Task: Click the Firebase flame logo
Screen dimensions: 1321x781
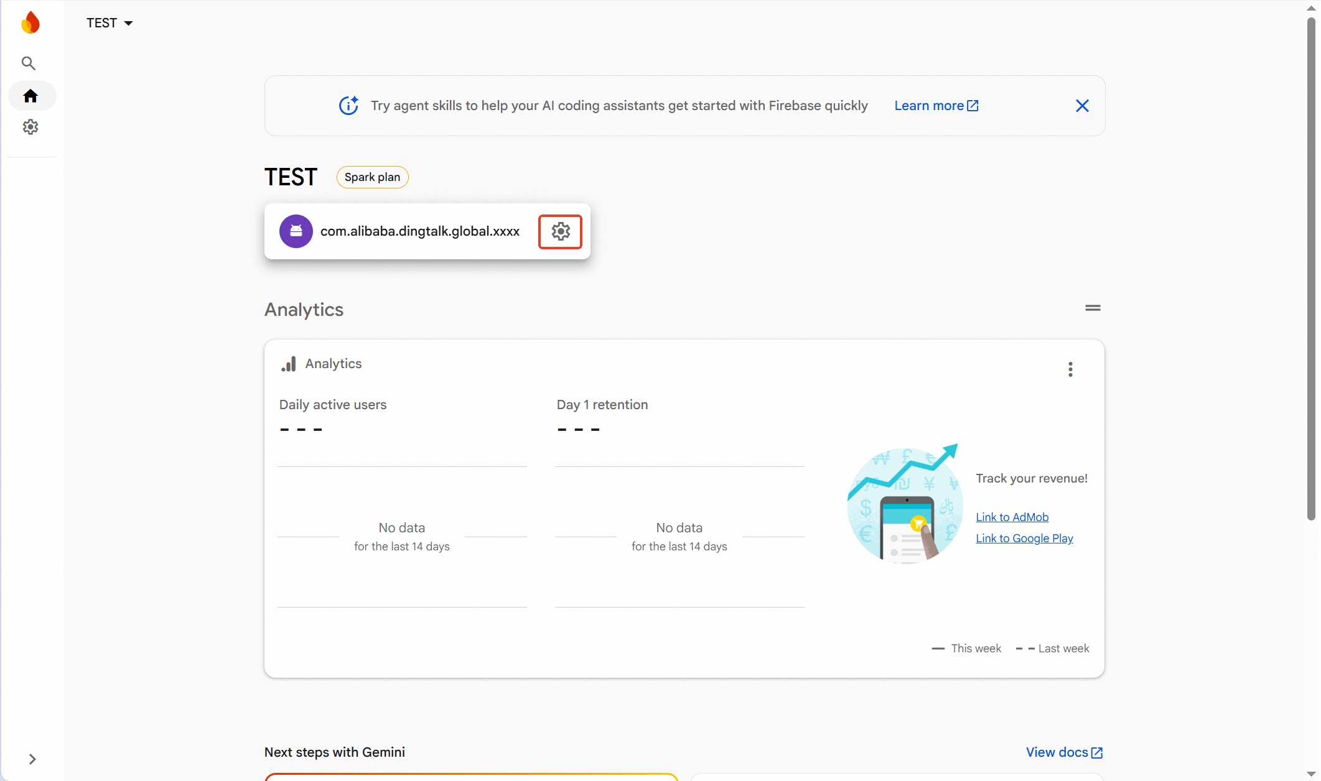Action: [x=30, y=23]
